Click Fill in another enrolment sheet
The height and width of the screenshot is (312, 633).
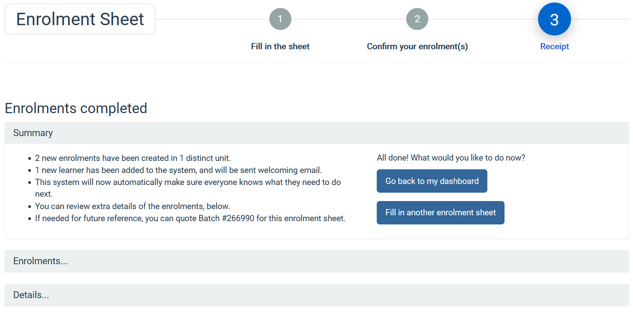pos(440,213)
